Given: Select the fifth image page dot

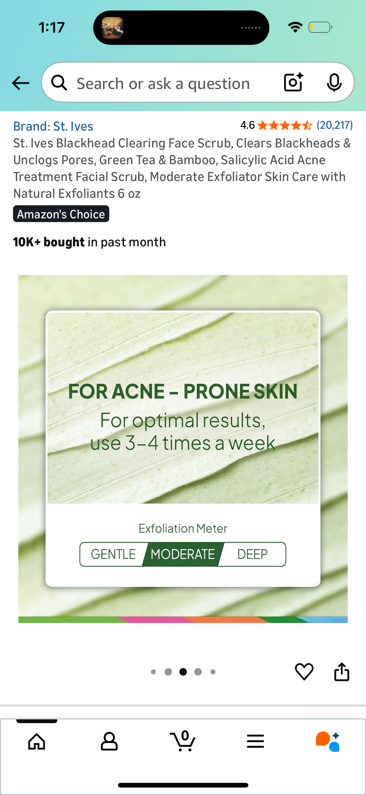Looking at the screenshot, I should click(213, 672).
